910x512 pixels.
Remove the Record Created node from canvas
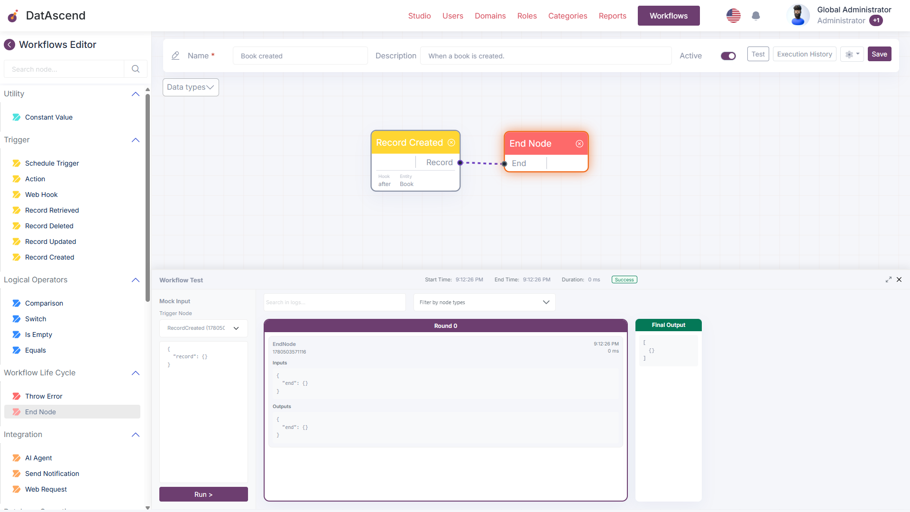pos(451,143)
